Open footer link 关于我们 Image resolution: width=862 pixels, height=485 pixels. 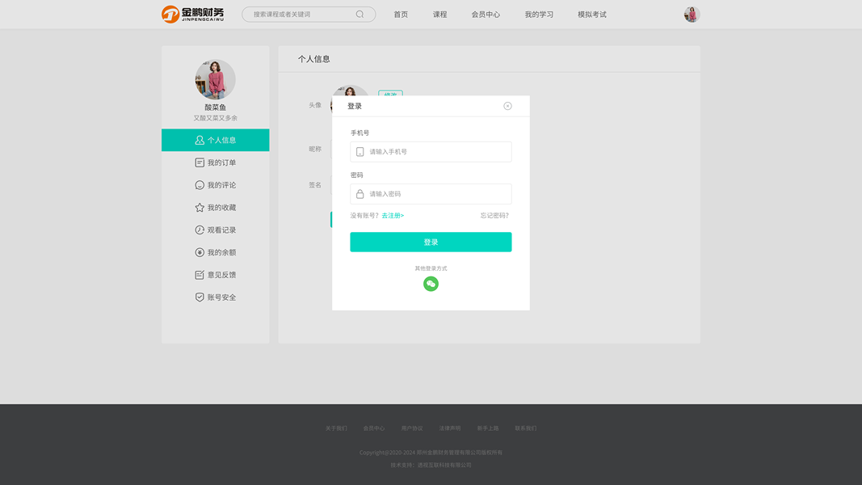(336, 428)
